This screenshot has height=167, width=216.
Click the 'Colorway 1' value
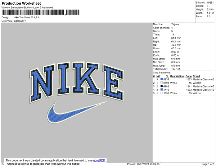20,21
